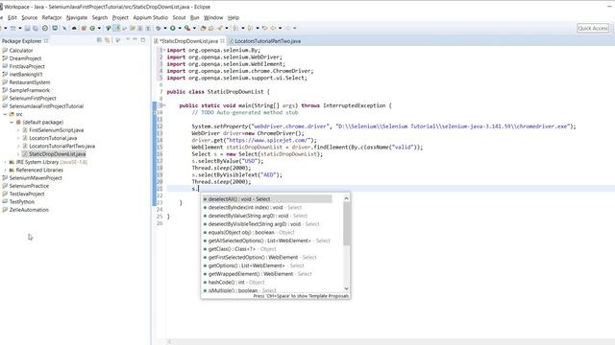Click the dark cloud-shaped toolbar icon
Viewport: 615px width, 345px height.
[x=74, y=28]
